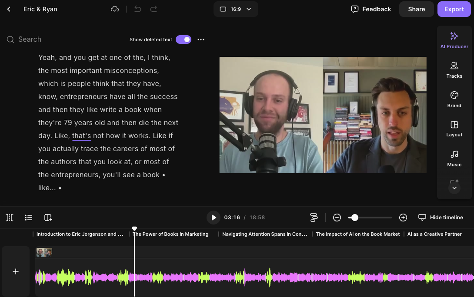Click the undo arrow icon
Image resolution: width=474 pixels, height=297 pixels.
coord(138,9)
